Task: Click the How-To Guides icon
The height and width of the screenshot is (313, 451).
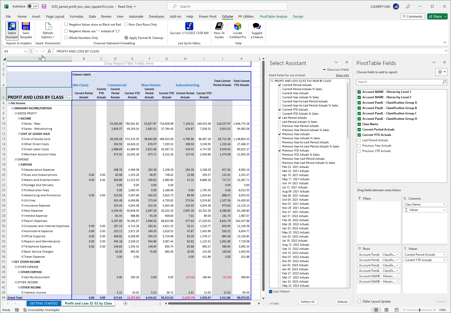Action: pos(219,30)
